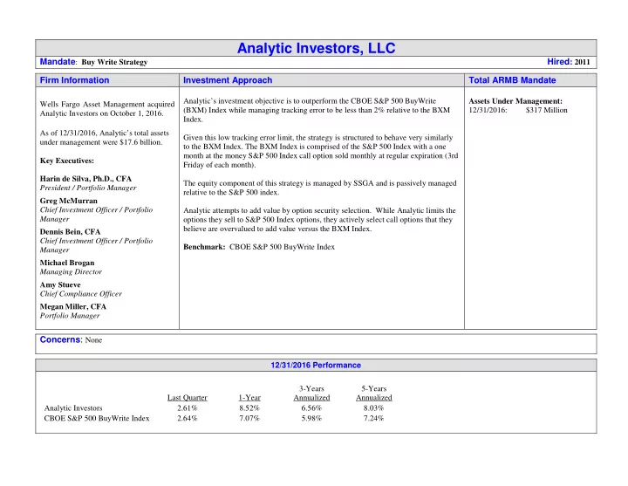Select the '$317 Million' value
The height and width of the screenshot is (486, 628).
546,110
